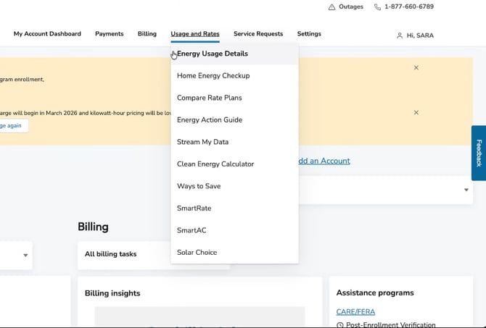Viewport: 486px width, 328px height.
Task: Click the phone icon beside 1-877-660-6789
Action: tap(377, 7)
